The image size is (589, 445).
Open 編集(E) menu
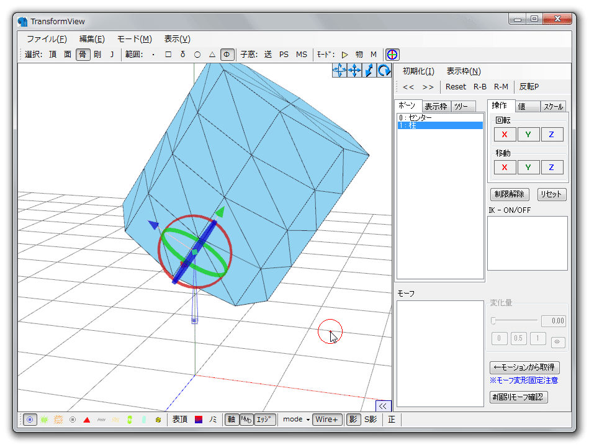[x=92, y=39]
